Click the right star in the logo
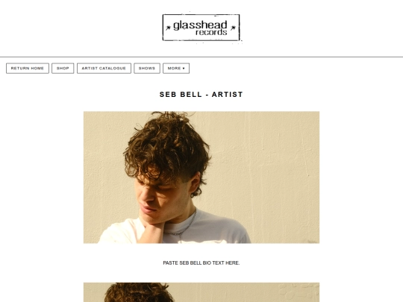This screenshot has width=403, height=302. point(233,28)
